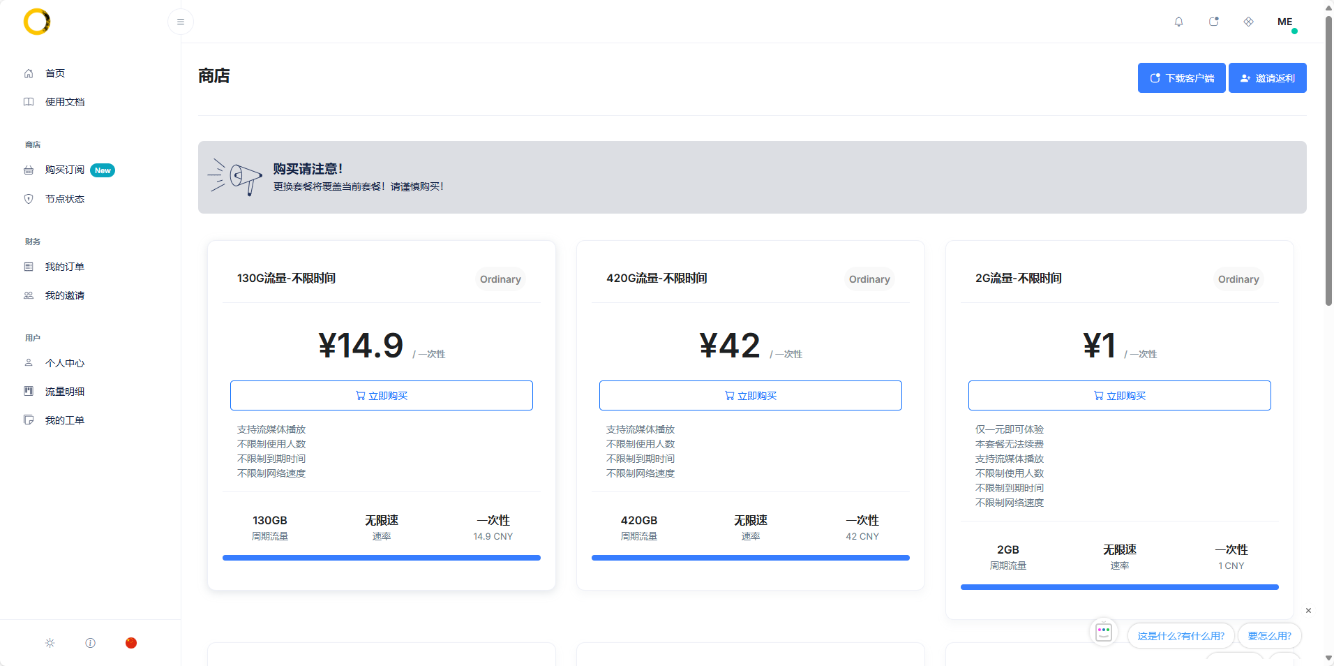Click the diamond grid icon in header

click(x=1248, y=22)
